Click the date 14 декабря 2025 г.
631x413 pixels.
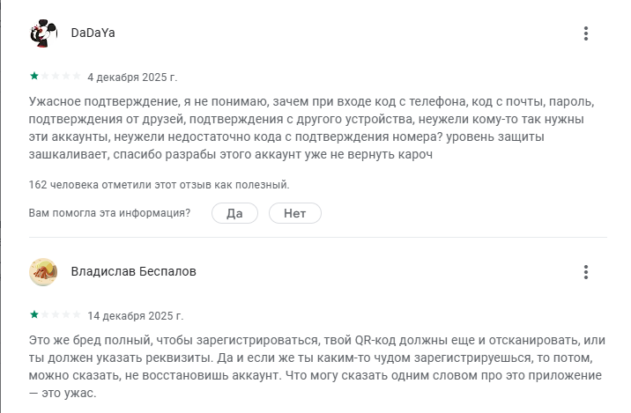[135, 315]
